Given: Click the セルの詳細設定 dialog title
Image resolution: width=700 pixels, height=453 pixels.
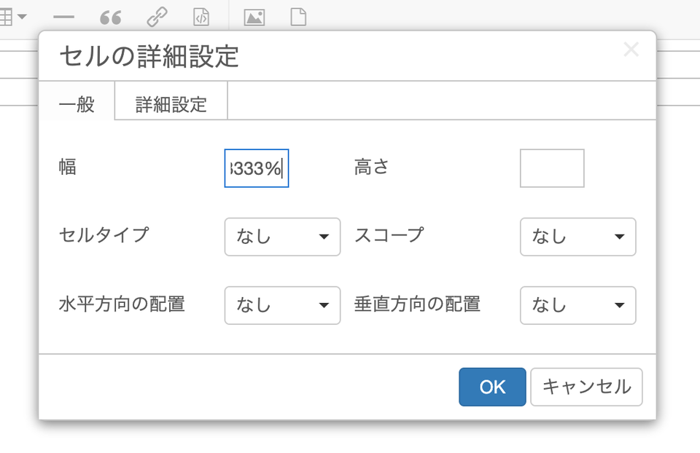Looking at the screenshot, I should point(149,57).
